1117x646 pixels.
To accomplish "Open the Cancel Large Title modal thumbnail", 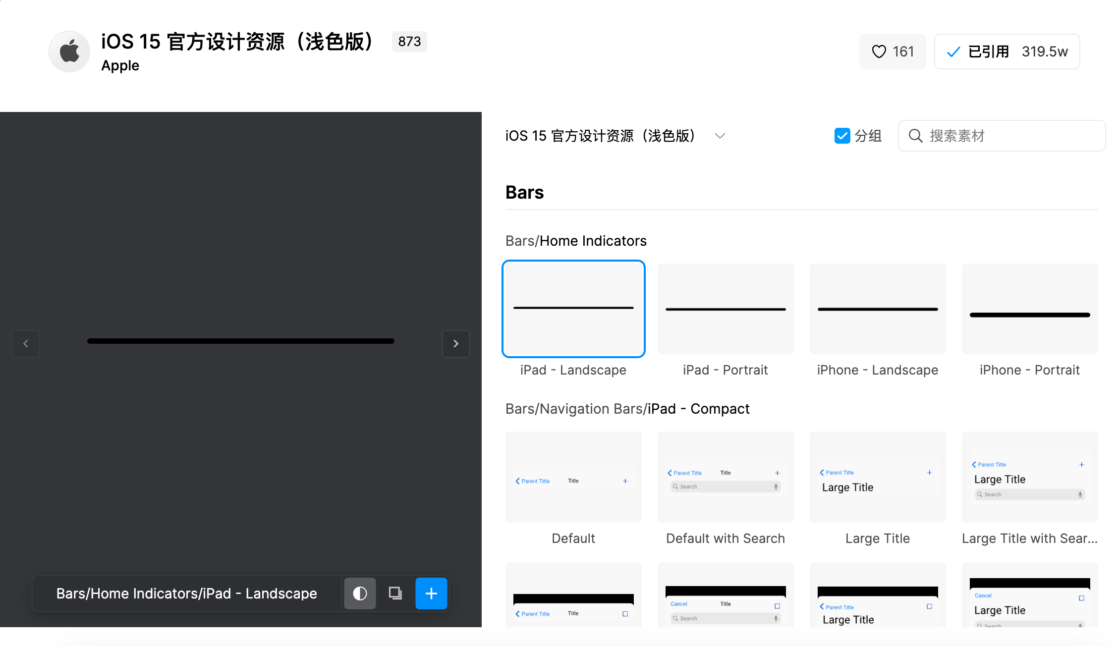I will 1030,594.
